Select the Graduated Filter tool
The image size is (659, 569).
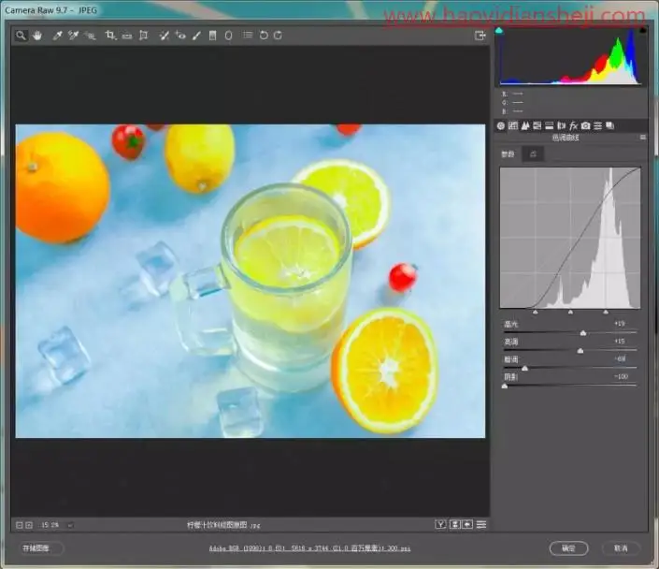(x=213, y=36)
